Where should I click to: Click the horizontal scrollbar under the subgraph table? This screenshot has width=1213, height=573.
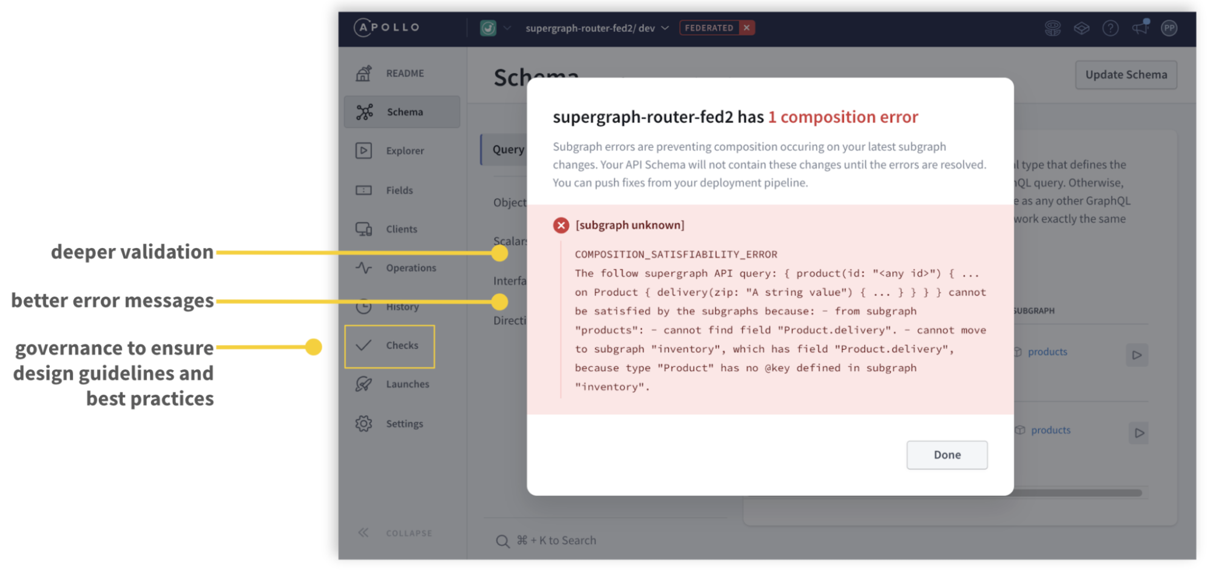(1077, 493)
